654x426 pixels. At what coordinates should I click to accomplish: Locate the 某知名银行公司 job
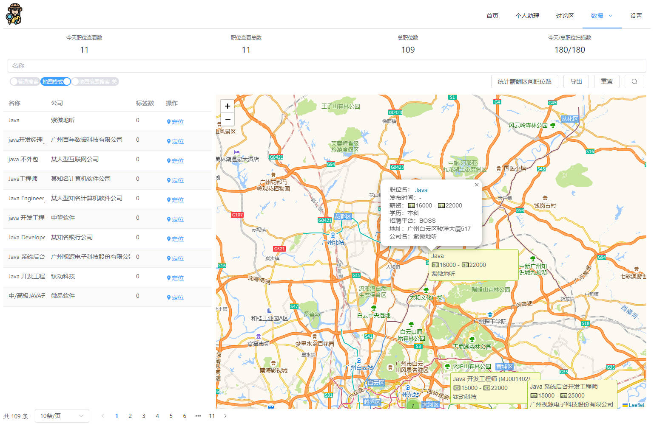175,239
